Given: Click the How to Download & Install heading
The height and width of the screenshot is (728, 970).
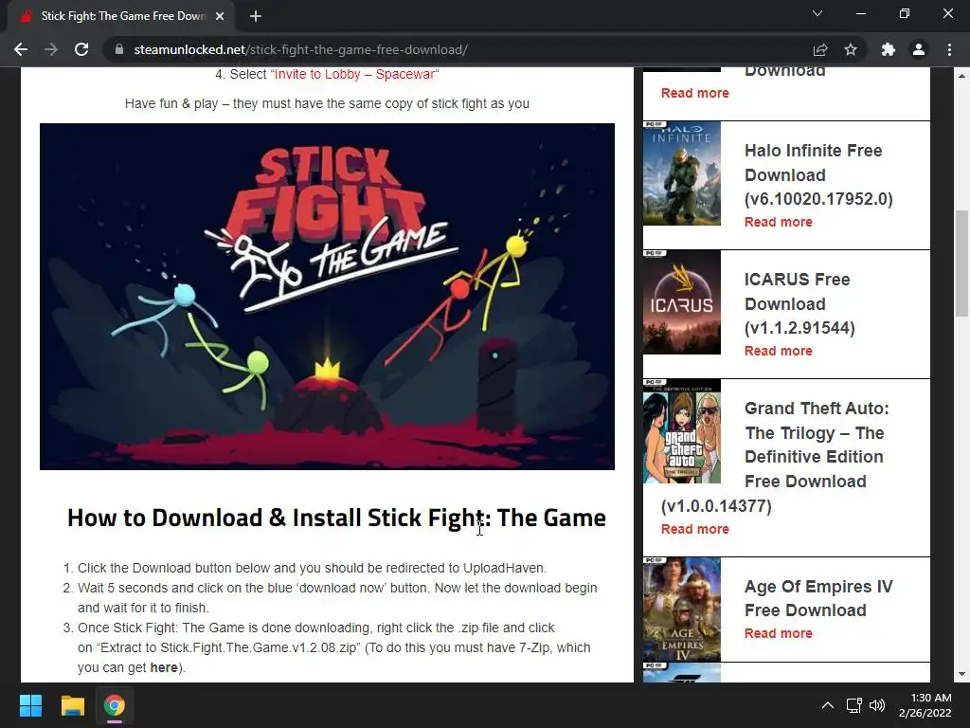Looking at the screenshot, I should coord(336,518).
